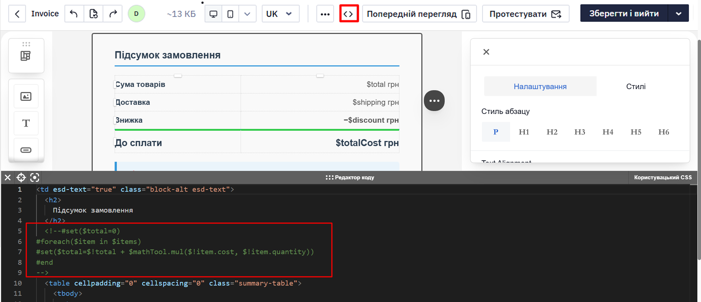
Task: Open the structures and modules panel icon
Action: 26,56
